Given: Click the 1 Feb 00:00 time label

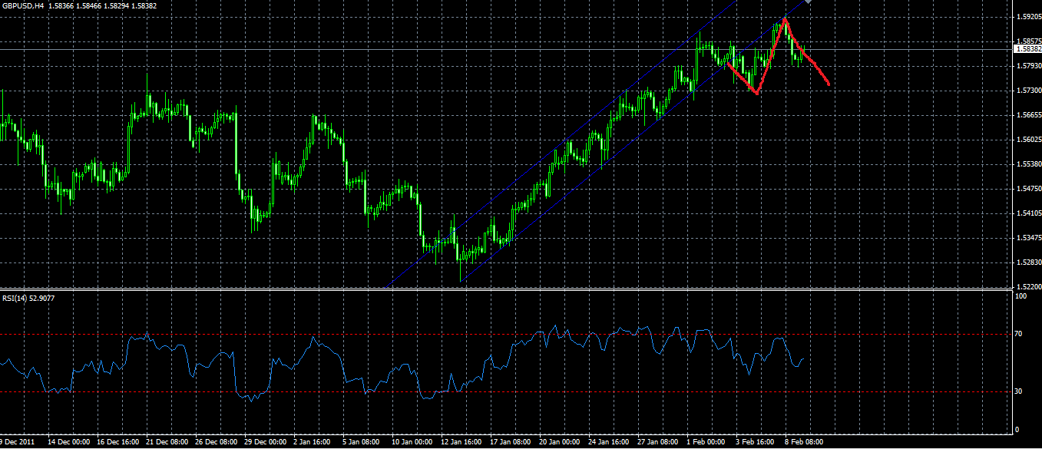Looking at the screenshot, I should tap(705, 443).
